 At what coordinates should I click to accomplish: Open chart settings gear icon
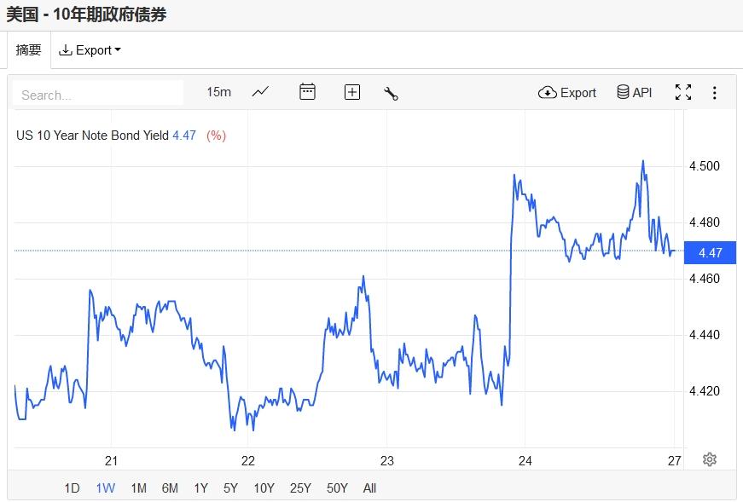coord(710,459)
